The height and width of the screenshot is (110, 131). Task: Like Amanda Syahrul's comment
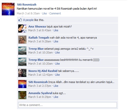point(56,97)
